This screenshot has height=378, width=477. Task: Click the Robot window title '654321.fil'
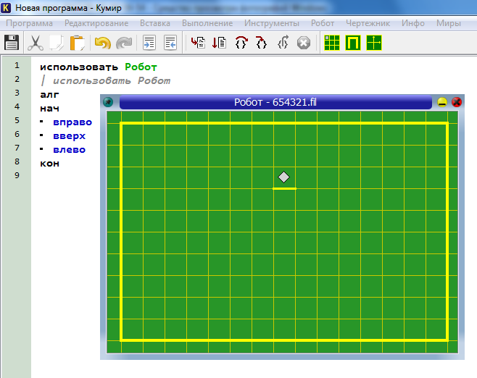[x=294, y=102]
